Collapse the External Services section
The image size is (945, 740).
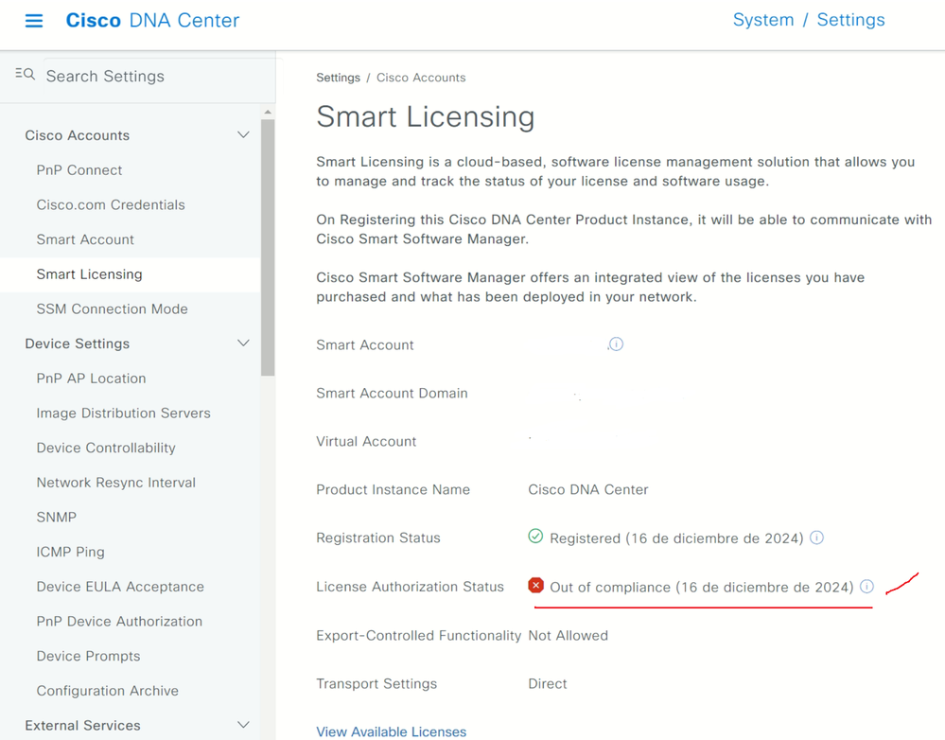coord(243,725)
